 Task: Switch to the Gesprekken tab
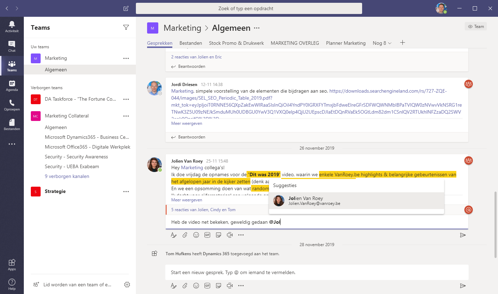click(160, 43)
